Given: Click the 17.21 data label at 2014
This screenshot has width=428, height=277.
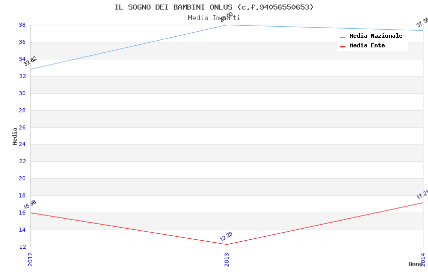Looking at the screenshot, I should (422, 194).
